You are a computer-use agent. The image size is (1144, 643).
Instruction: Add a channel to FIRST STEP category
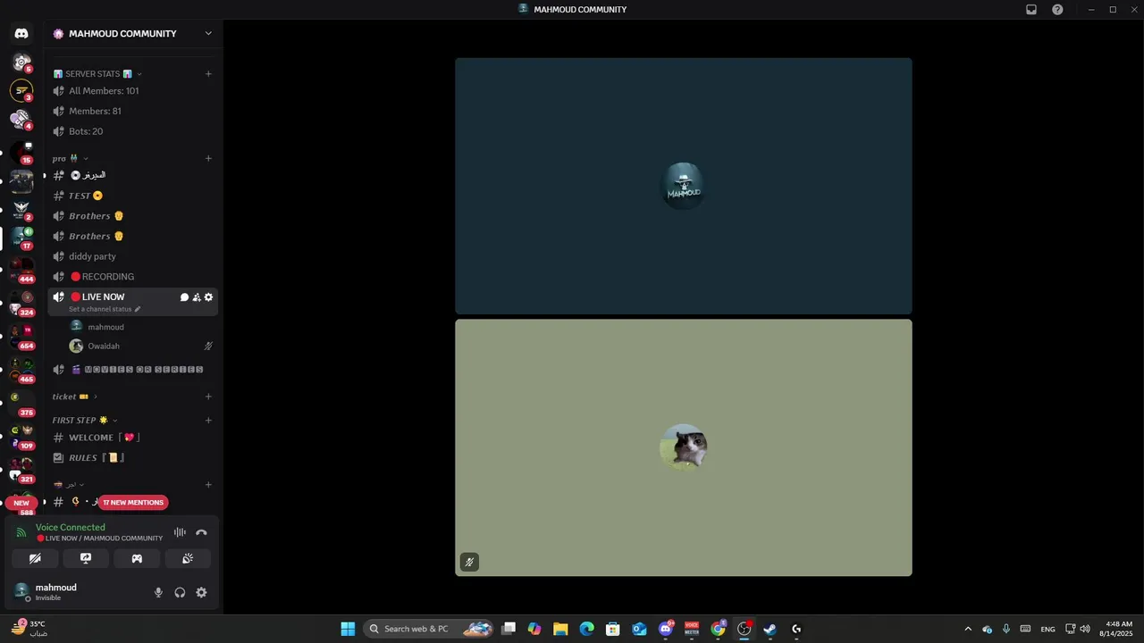point(208,421)
